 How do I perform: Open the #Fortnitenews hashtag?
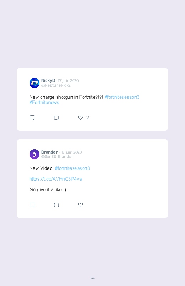point(44,103)
